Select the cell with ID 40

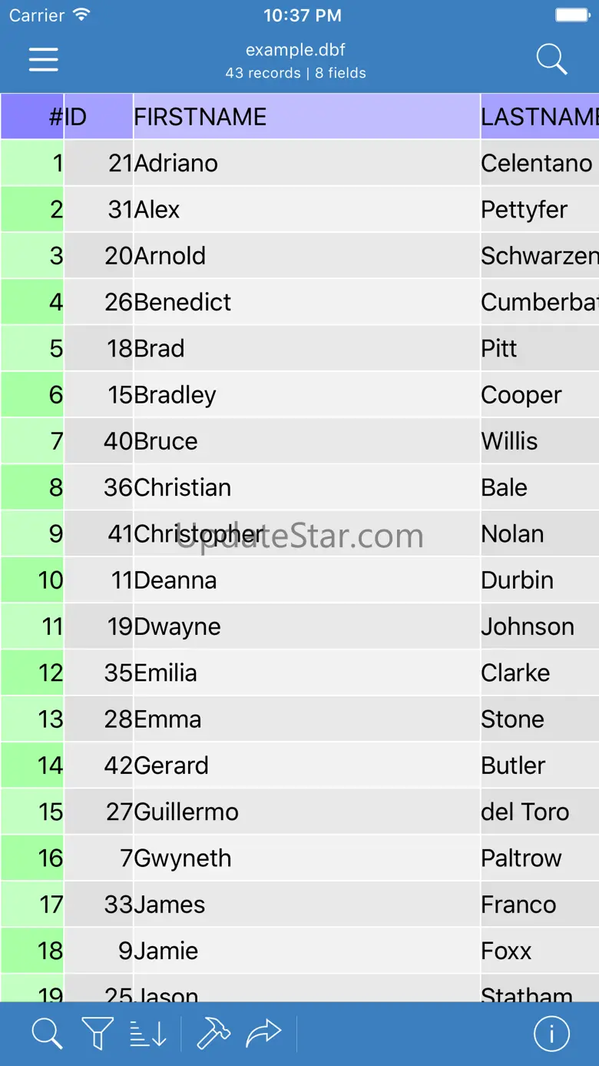click(x=98, y=441)
